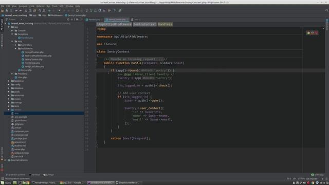Open the Code menu
The height and width of the screenshot is (185, 329).
32,6
